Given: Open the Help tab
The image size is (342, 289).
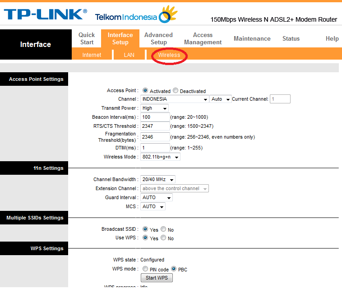Looking at the screenshot, I should (332, 39).
